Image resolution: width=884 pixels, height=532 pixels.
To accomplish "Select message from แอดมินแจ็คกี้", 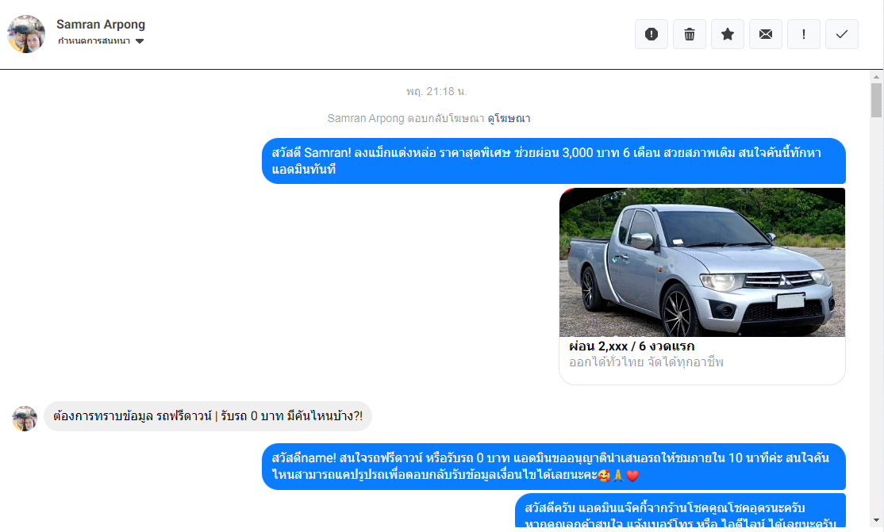I will pyautogui.click(x=681, y=511).
